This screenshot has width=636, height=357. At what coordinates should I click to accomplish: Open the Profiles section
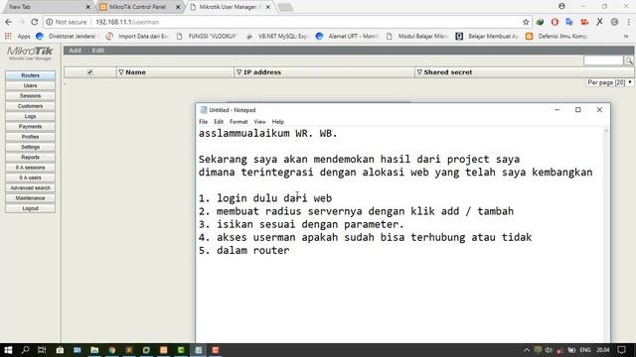pyautogui.click(x=30, y=137)
